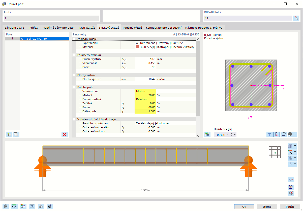Add a new stirrup field with the star icon
303x212 pixels.
tap(9, 134)
